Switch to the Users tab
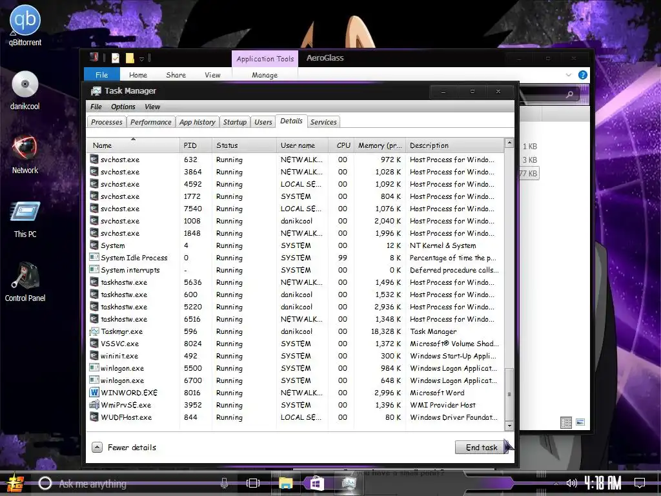This screenshot has height=496, width=661. tap(263, 122)
